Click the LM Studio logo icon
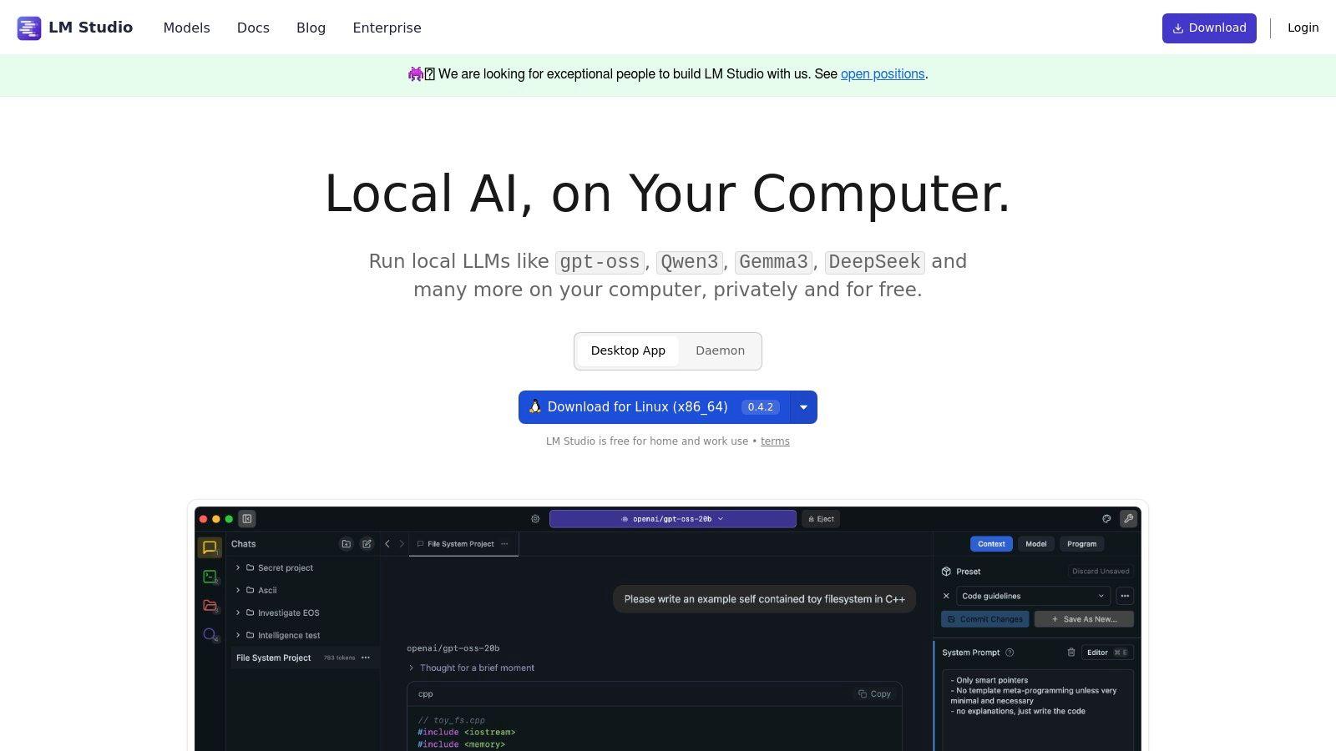 coord(29,28)
